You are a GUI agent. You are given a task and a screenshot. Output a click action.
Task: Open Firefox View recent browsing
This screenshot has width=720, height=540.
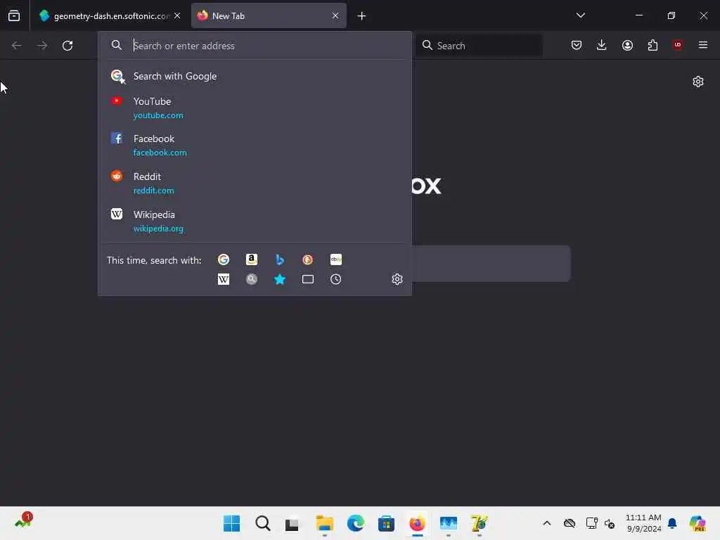click(14, 15)
